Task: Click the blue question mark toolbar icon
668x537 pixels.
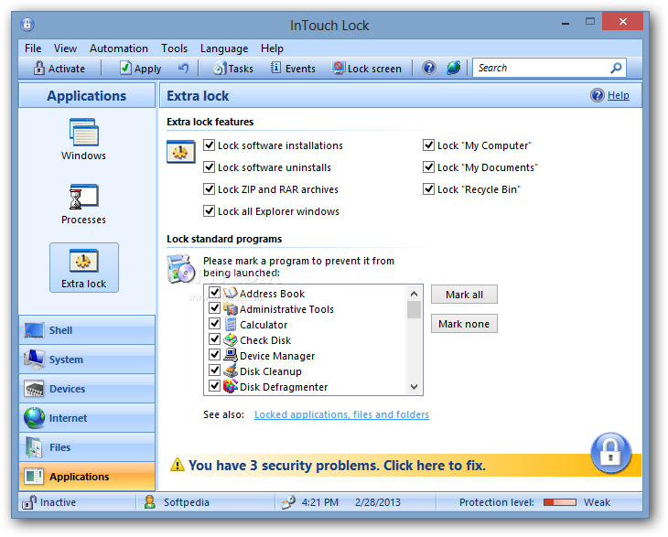Action: point(429,68)
